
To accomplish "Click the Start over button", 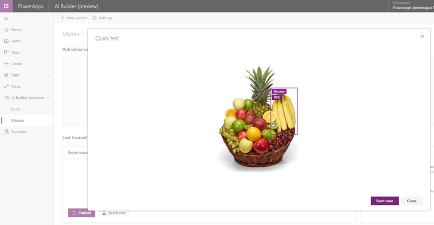I will pos(385,201).
